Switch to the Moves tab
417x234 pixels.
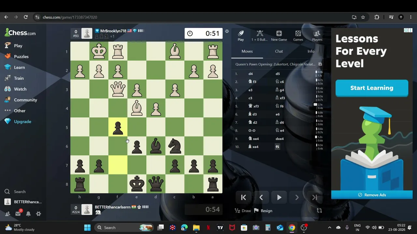tap(247, 51)
